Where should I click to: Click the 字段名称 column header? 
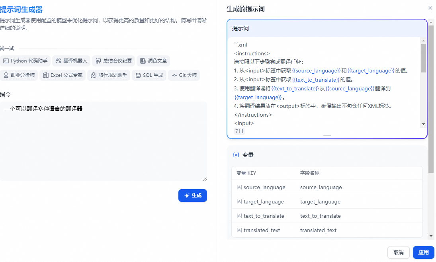coord(309,173)
